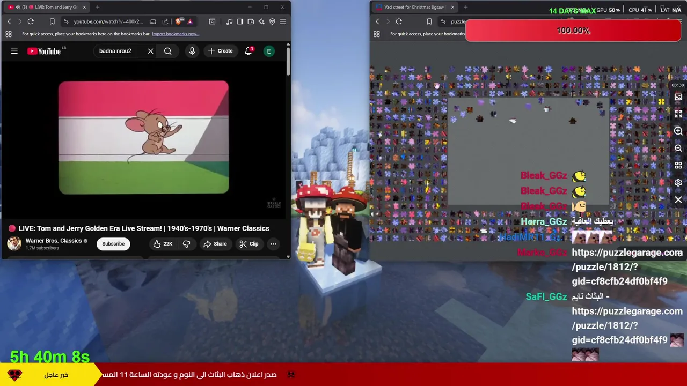Click the Share button under video

(215, 244)
